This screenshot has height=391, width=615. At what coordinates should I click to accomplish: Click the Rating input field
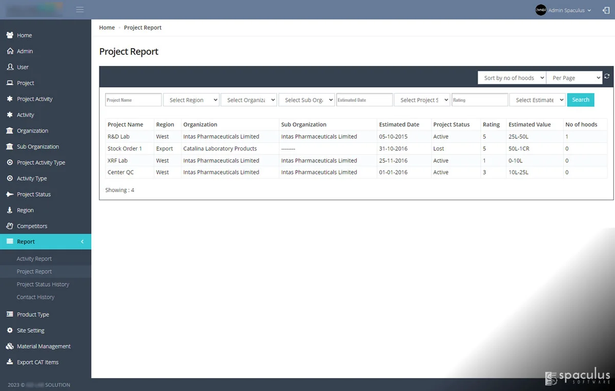click(480, 100)
